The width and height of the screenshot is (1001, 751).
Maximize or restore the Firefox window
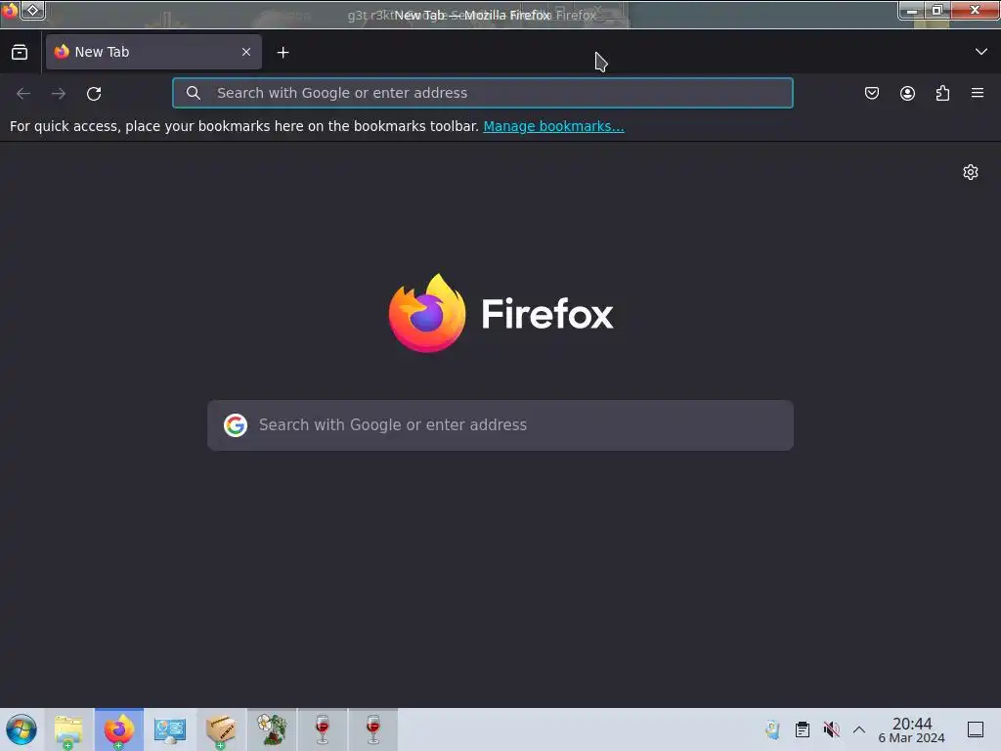(936, 11)
